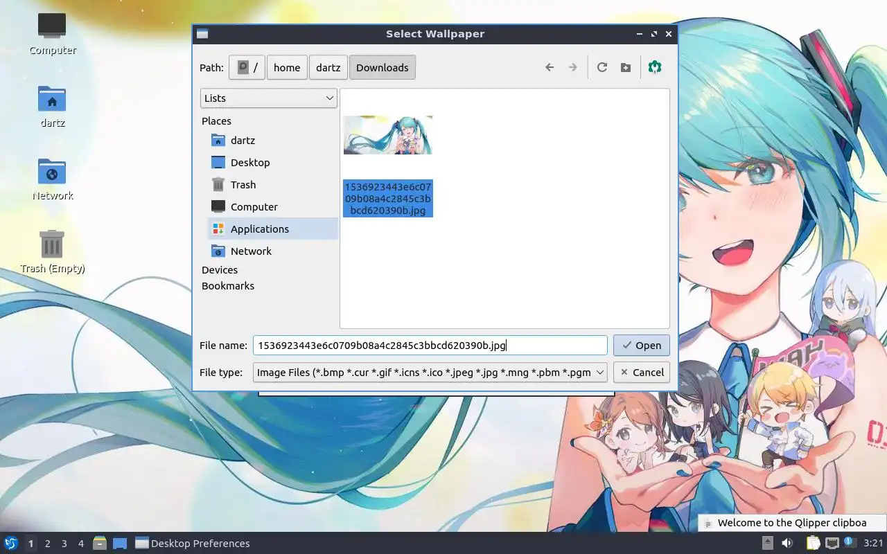
Task: Launch file manager from the panel quicklaunch
Action: (100, 543)
